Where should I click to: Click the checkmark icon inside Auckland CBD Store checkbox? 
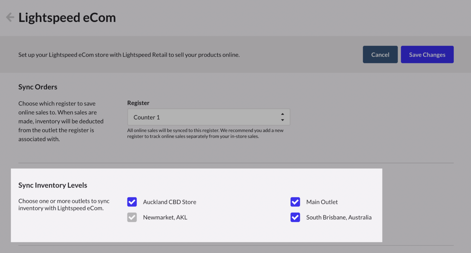point(132,202)
